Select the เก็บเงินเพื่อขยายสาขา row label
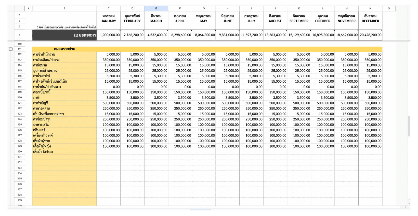Viewport: 418px width, 216px height. [x=64, y=114]
